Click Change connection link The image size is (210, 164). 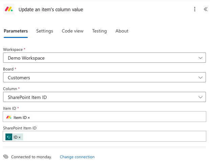(x=77, y=157)
